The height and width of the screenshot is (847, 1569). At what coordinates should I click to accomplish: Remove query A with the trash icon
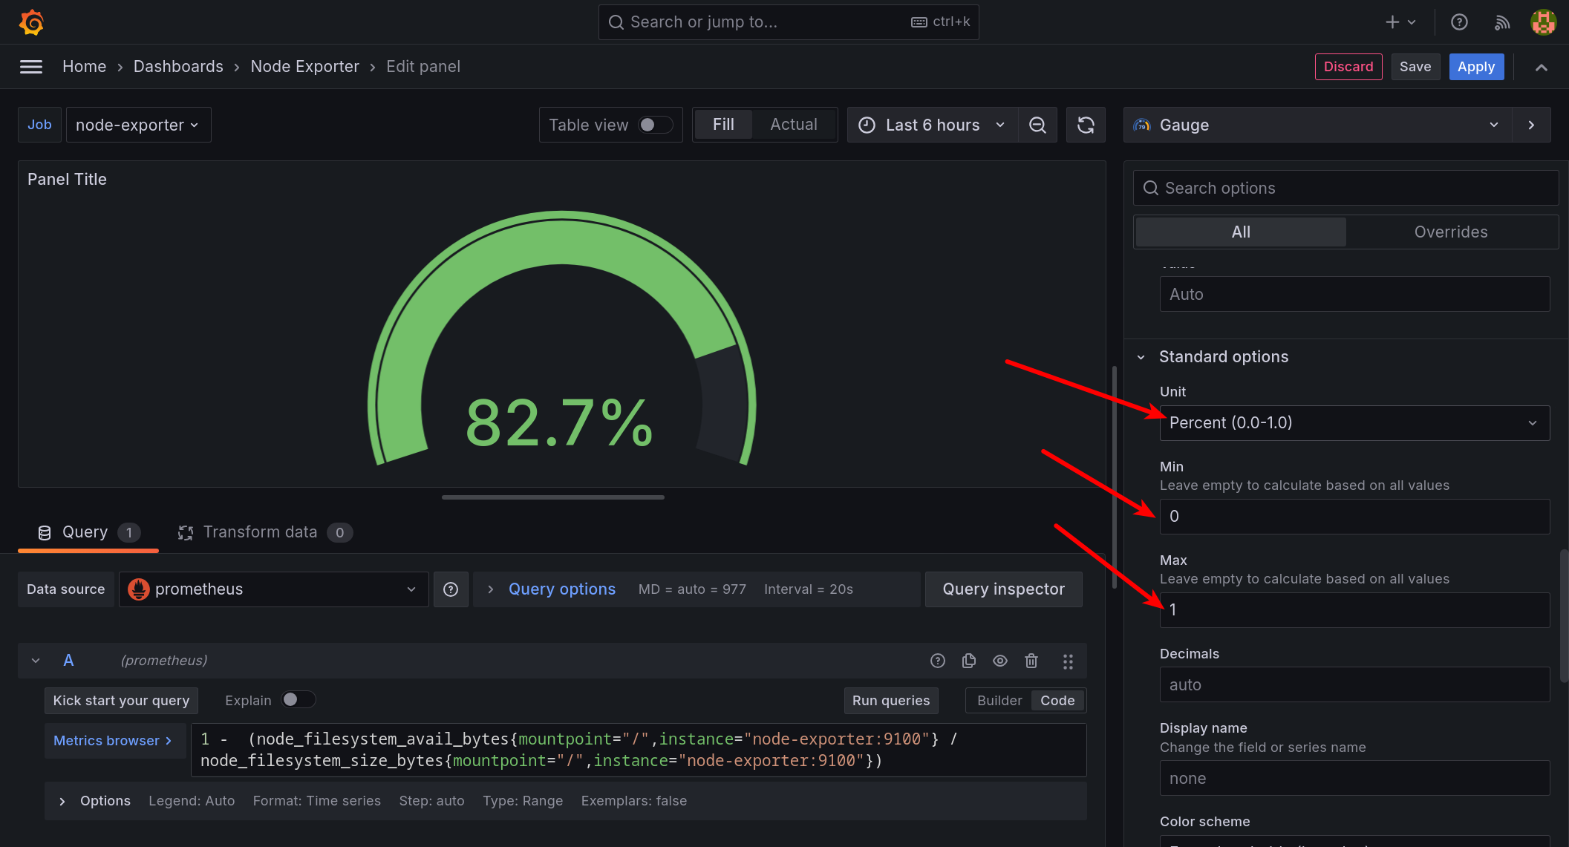(x=1031, y=661)
